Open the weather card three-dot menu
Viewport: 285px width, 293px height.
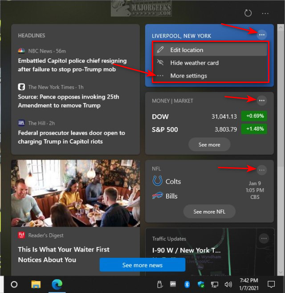[x=262, y=35]
